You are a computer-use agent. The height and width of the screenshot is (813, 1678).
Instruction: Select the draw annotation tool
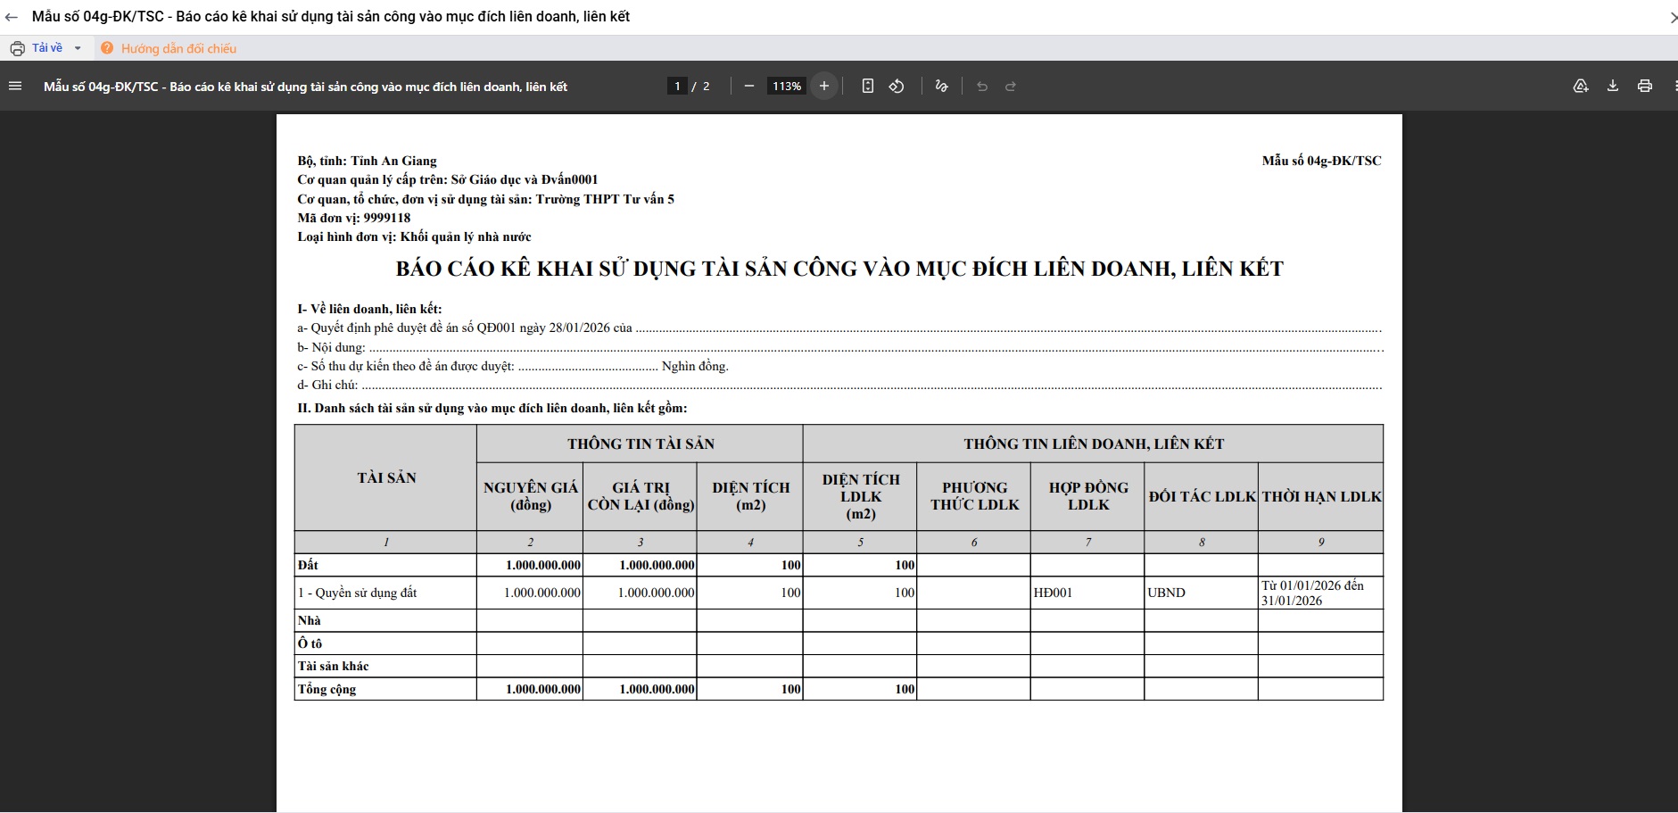point(941,87)
